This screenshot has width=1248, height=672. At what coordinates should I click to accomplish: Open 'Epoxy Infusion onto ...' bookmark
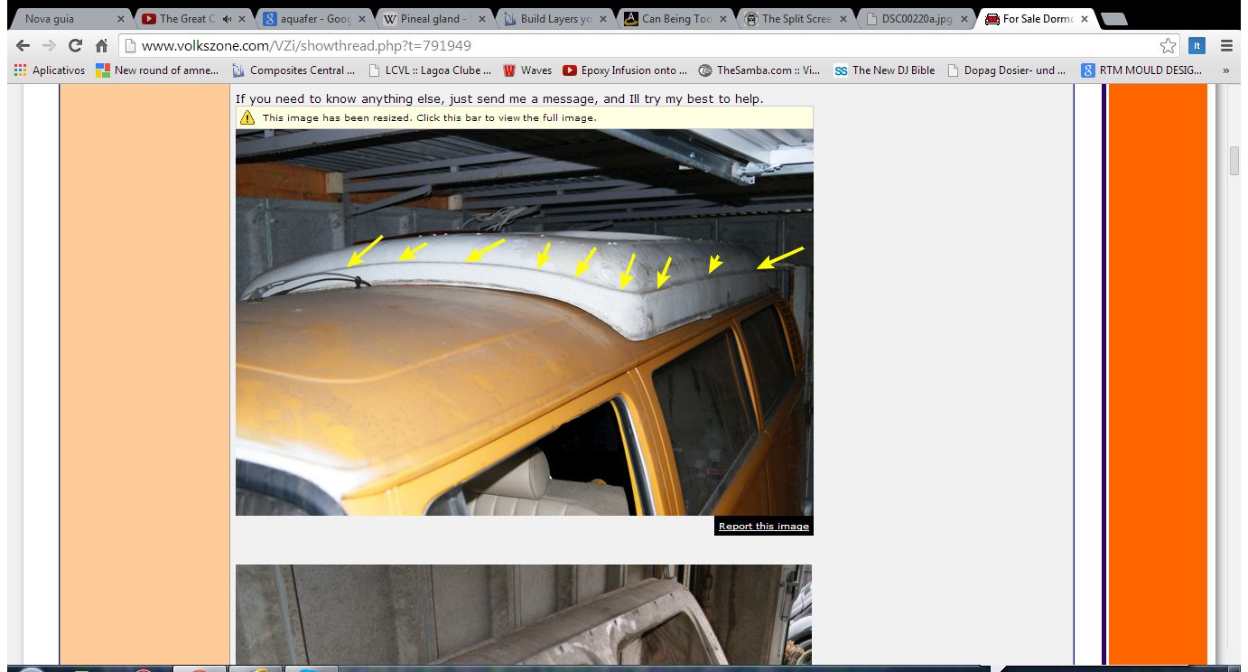[625, 70]
